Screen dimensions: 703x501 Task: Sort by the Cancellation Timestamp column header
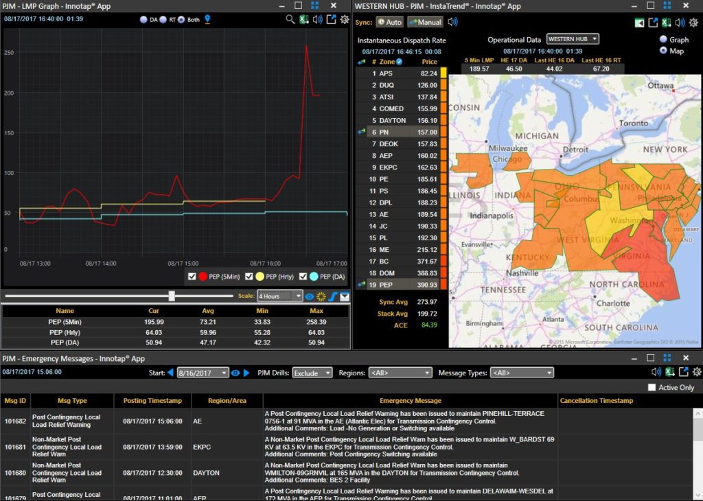tap(597, 401)
